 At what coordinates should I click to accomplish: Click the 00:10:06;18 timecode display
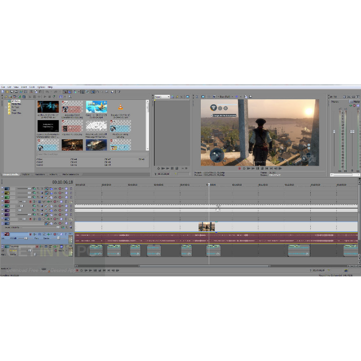[63, 182]
